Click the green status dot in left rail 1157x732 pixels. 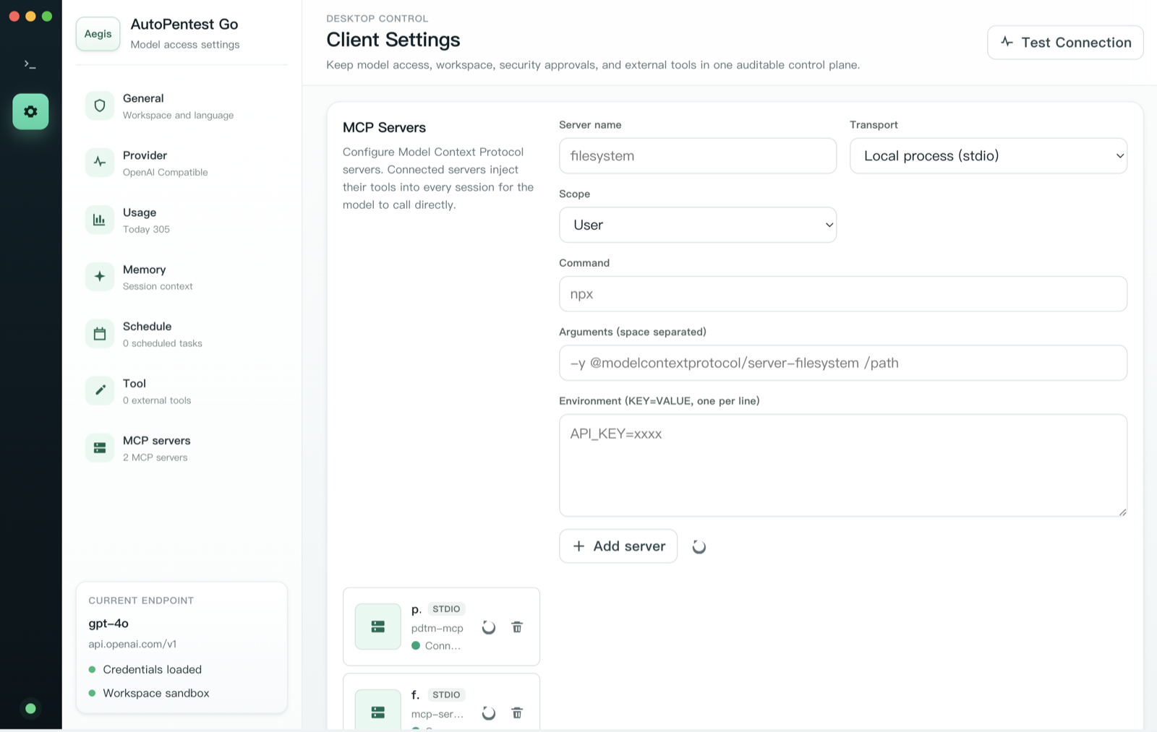[x=30, y=708]
